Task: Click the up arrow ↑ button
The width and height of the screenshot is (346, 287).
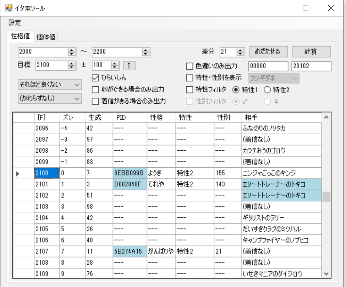Action: coord(129,66)
